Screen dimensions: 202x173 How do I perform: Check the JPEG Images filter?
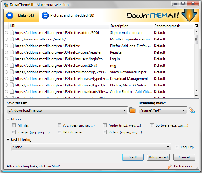click(x=59, y=132)
